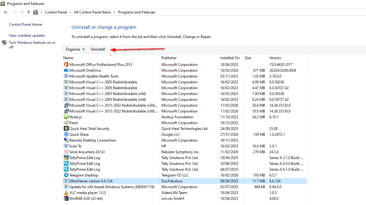Sort list by Publisher column
This screenshot has width=366, height=205.
[169, 58]
